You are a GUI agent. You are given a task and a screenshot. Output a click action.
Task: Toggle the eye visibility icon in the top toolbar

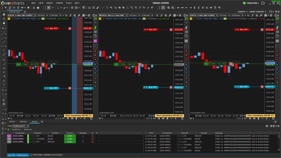pyautogui.click(x=23, y=8)
